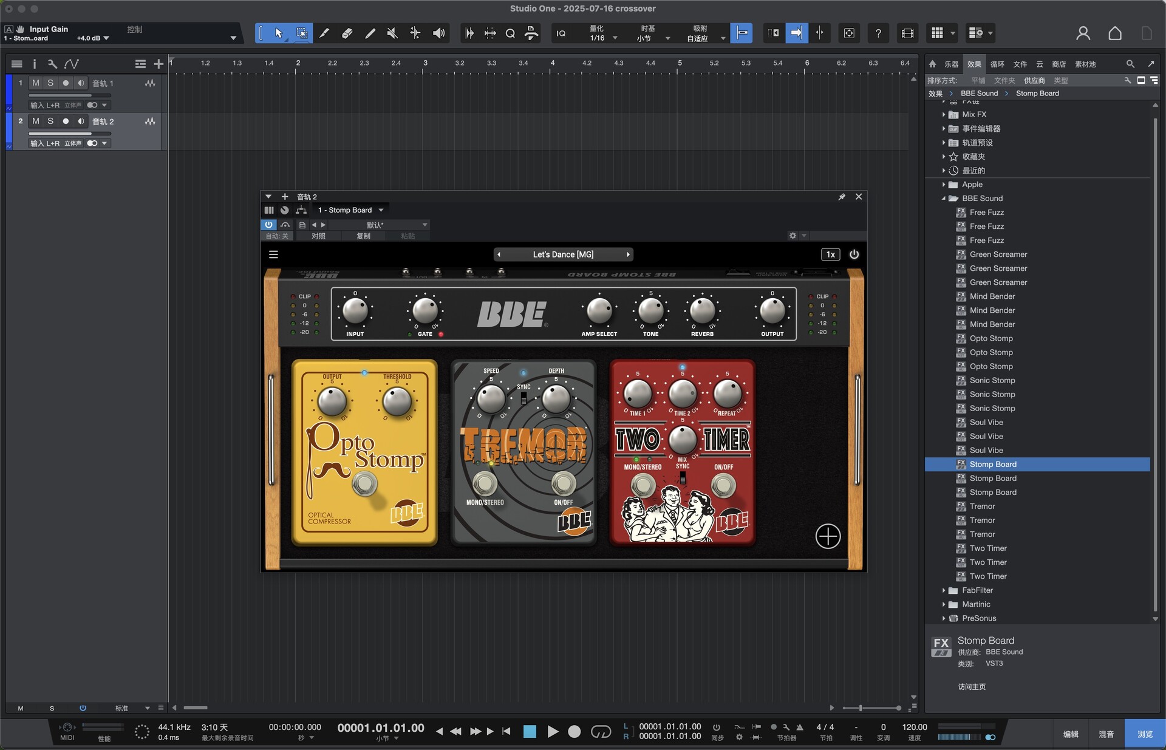Viewport: 1166px width, 750px height.
Task: Switch to the 循环 browser tab
Action: point(997,64)
